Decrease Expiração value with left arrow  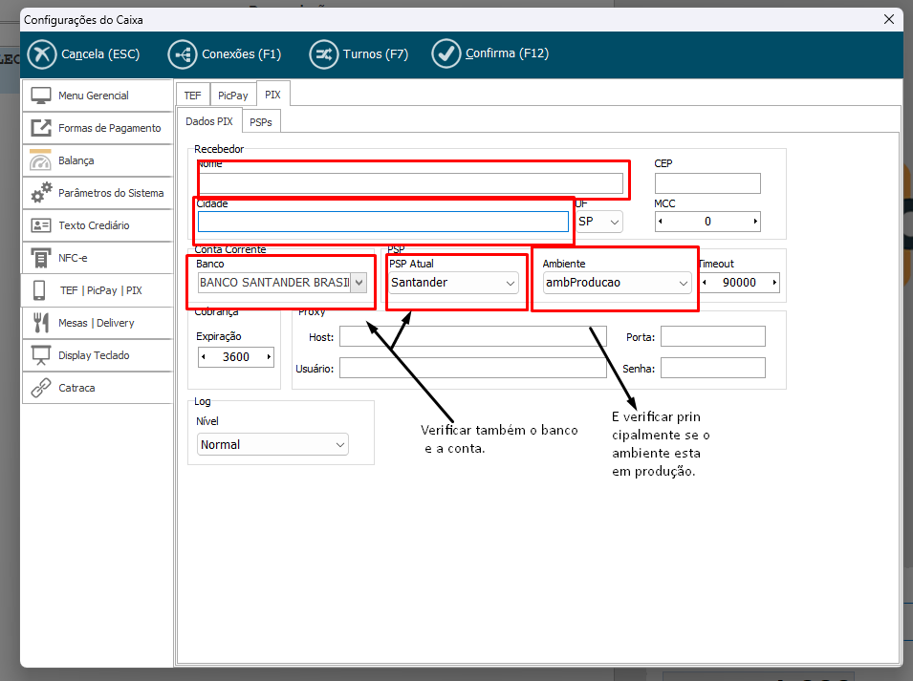[204, 357]
